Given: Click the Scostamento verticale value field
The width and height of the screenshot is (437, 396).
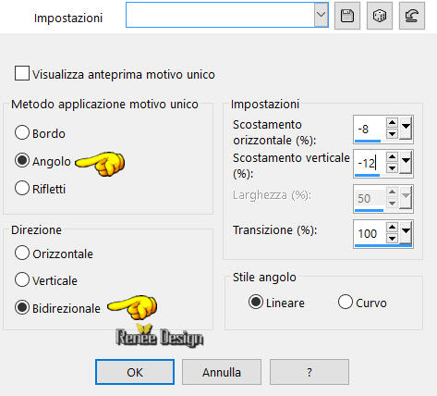Looking at the screenshot, I should point(370,163).
